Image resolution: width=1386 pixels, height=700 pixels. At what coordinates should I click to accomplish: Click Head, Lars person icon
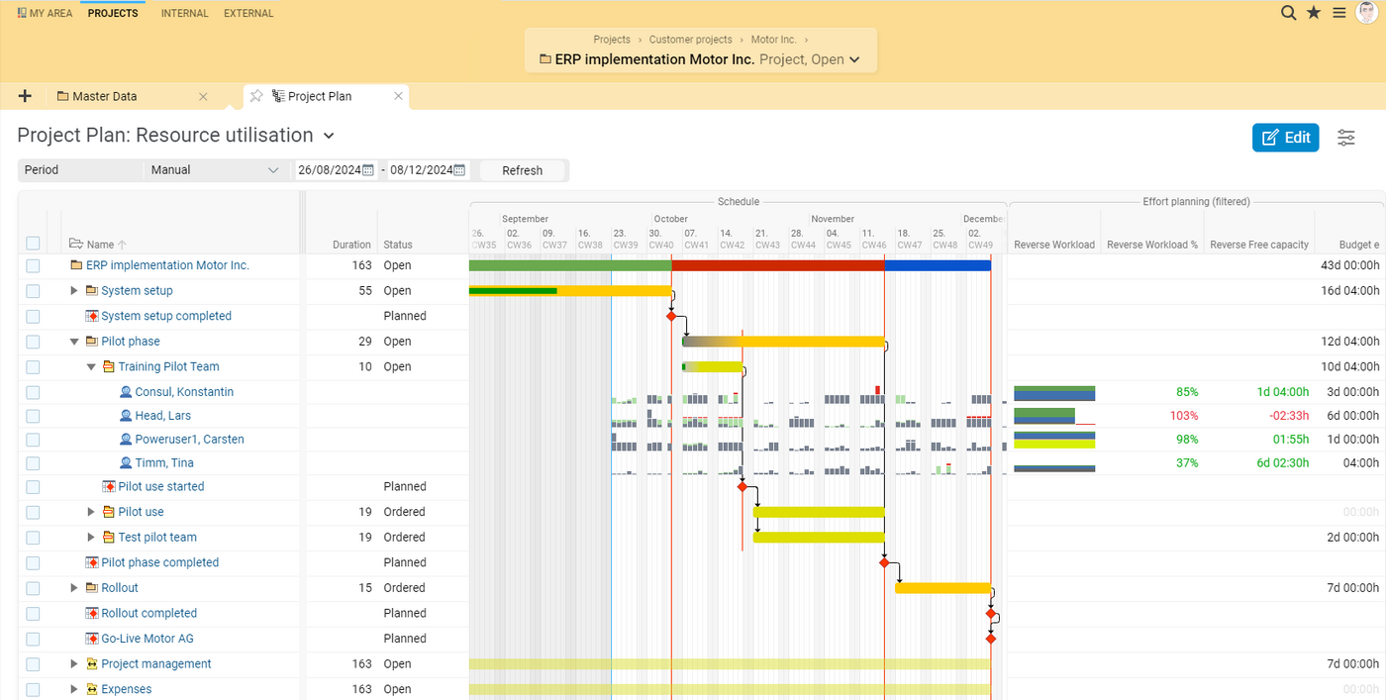[x=126, y=416]
